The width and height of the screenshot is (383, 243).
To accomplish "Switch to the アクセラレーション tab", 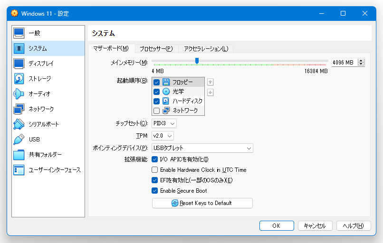I will click(206, 49).
